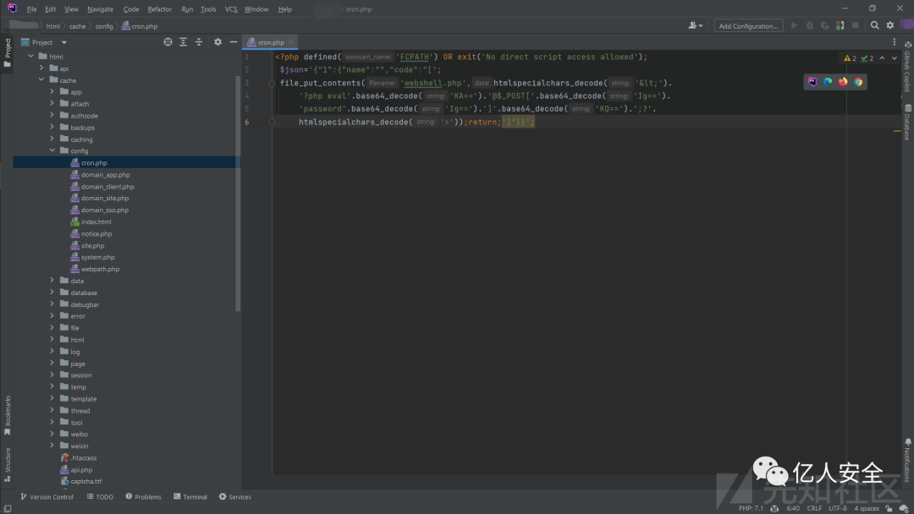Click Collapse All icon in Project panel

pyautogui.click(x=199, y=42)
